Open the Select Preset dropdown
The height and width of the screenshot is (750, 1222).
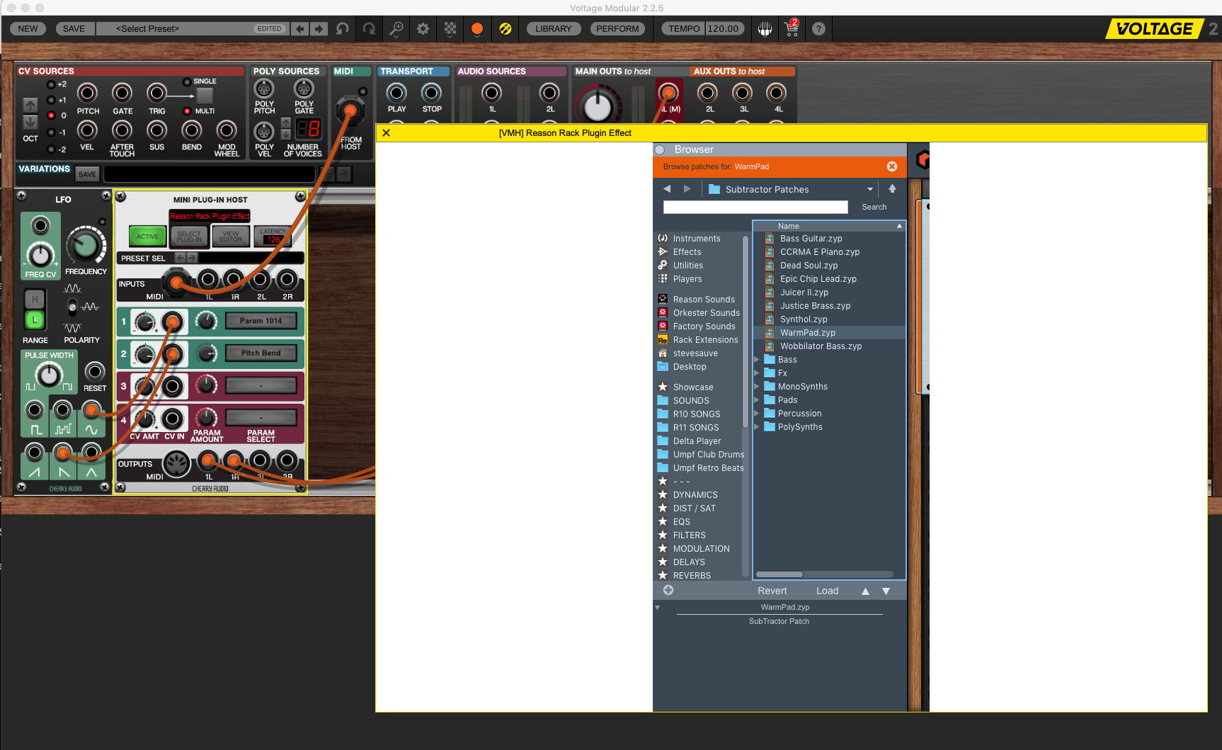click(x=191, y=29)
